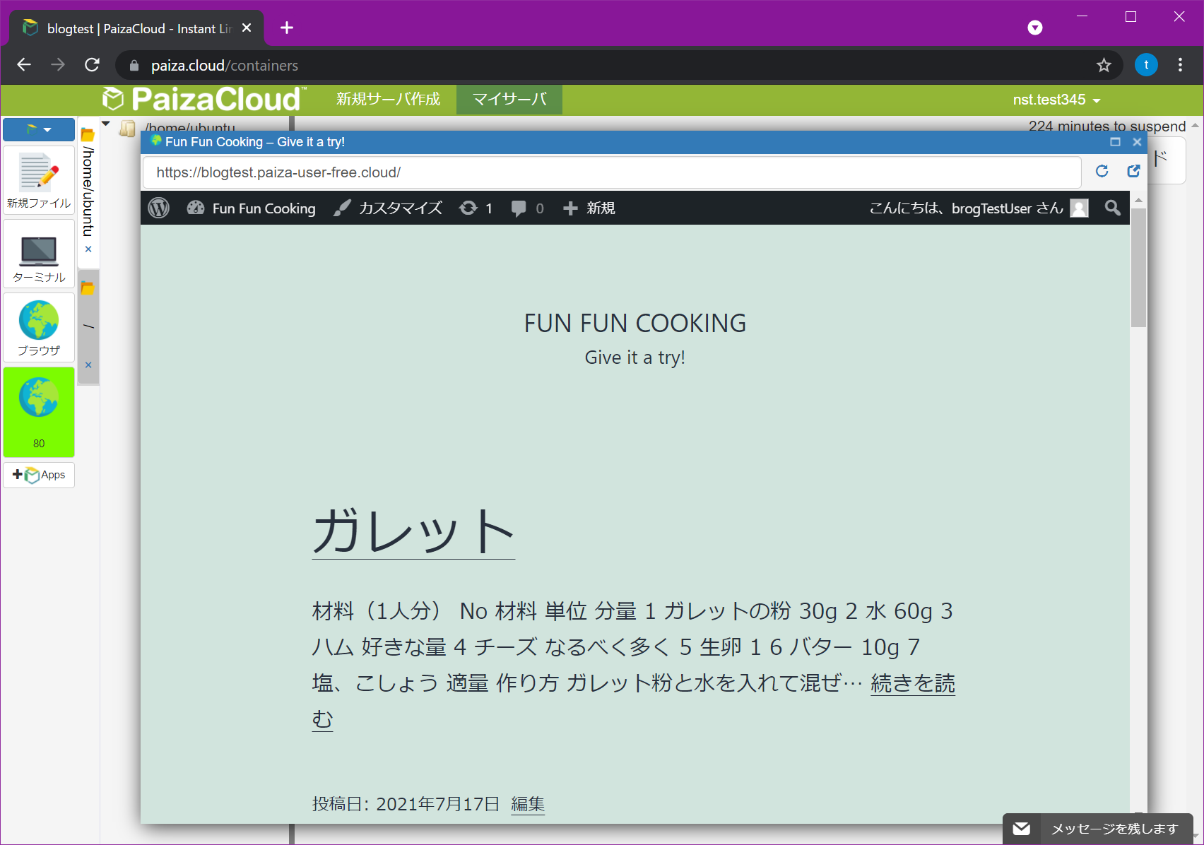Image resolution: width=1204 pixels, height=845 pixels.
Task: Open the メッセージを残します chat widget
Action: (1098, 829)
